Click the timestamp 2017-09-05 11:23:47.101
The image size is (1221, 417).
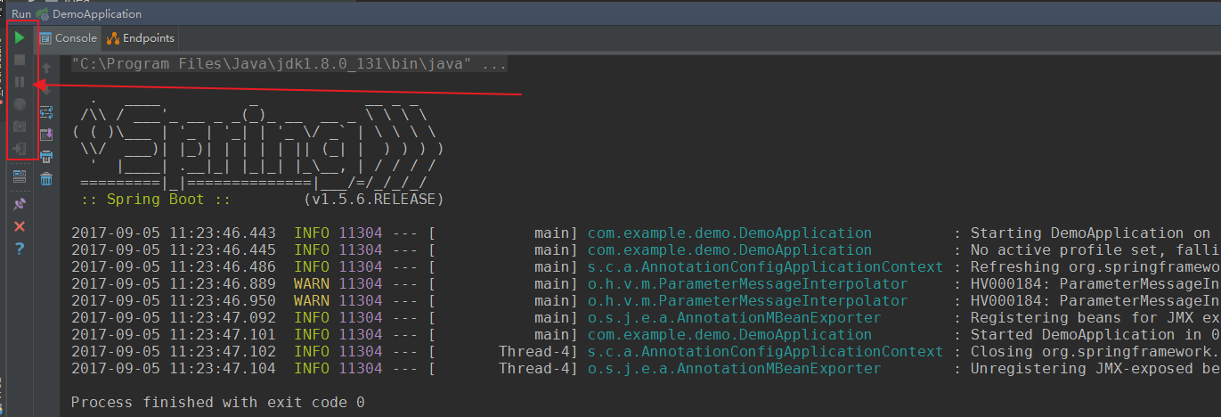174,335
